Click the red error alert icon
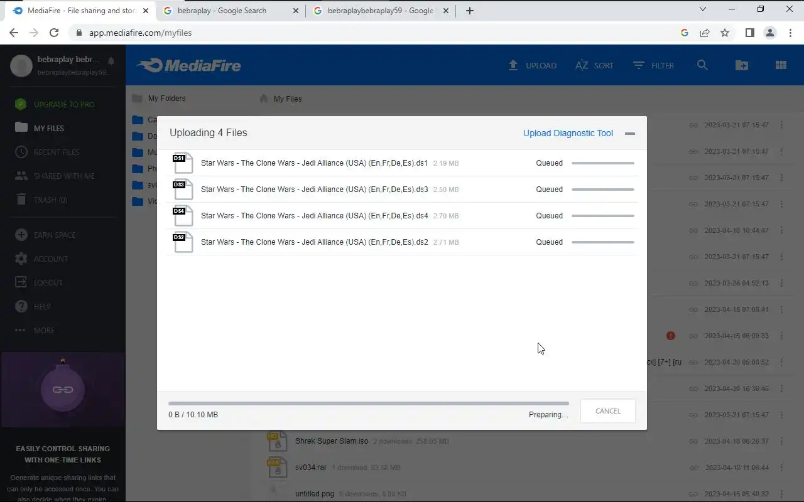Image resolution: width=804 pixels, height=502 pixels. (671, 336)
